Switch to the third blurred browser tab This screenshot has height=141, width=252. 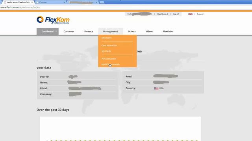[83, 2]
